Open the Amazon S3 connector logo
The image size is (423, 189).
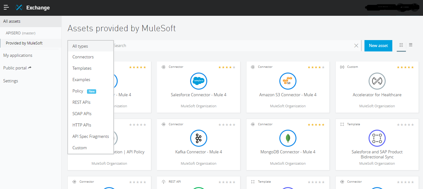click(288, 81)
